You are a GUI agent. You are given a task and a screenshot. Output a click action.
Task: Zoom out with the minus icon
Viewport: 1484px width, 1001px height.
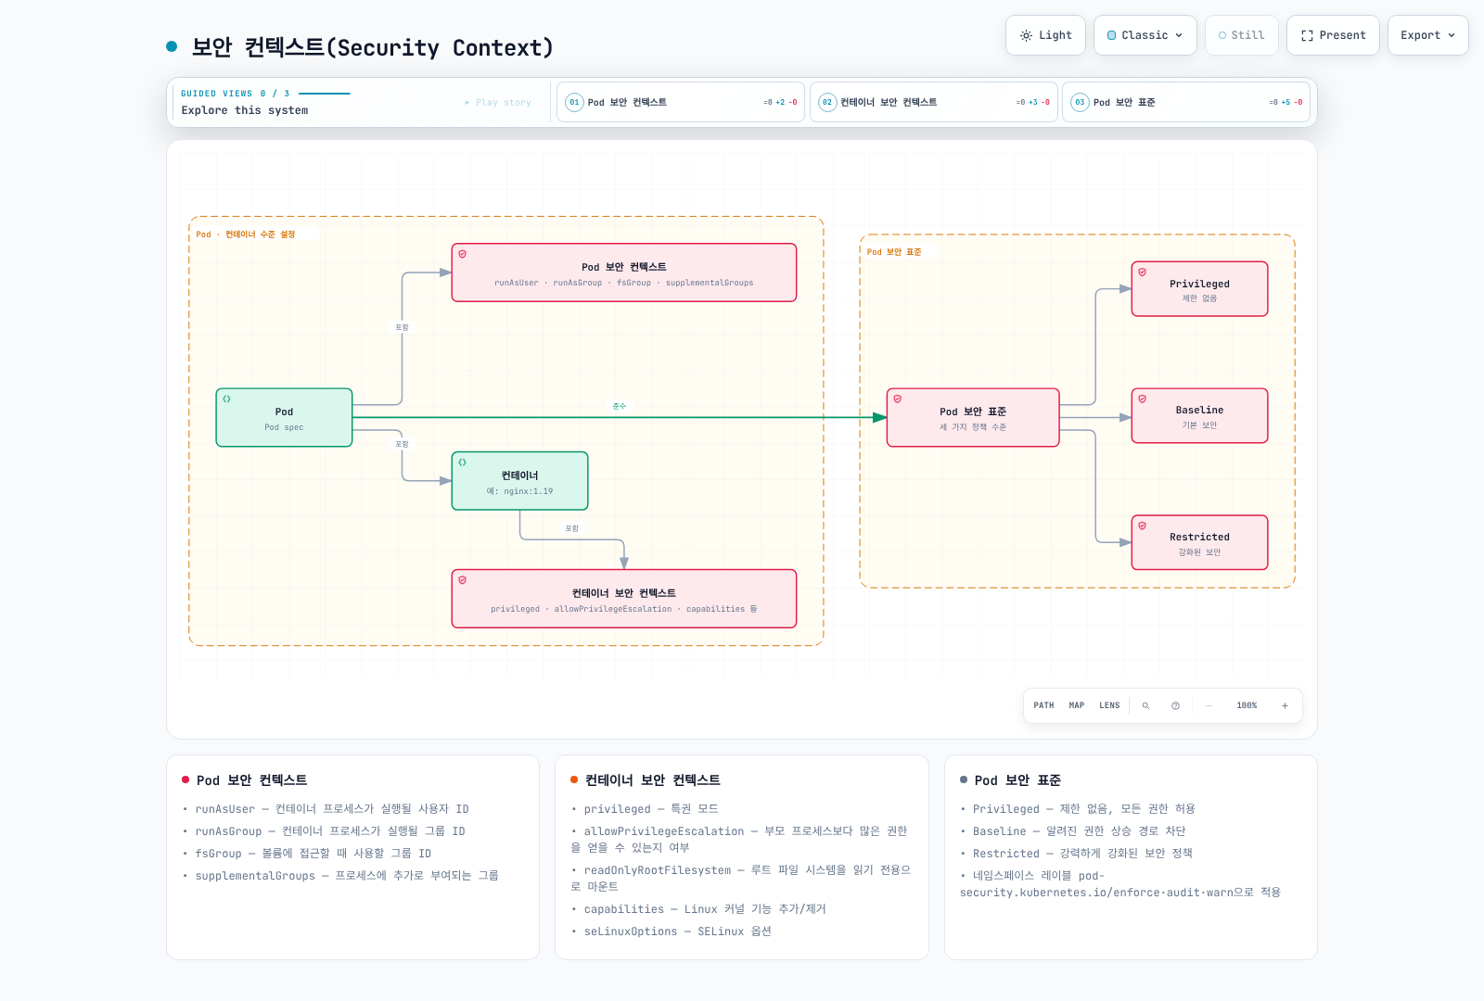1209,705
